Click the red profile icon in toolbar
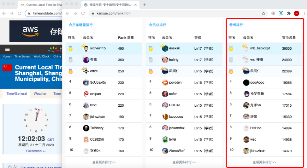Image resolution: width=307 pixels, height=168 pixels. point(296,13)
